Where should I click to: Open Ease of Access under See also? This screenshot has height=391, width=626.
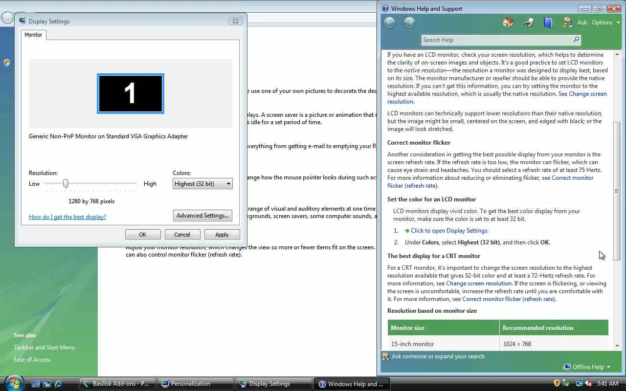tap(32, 360)
